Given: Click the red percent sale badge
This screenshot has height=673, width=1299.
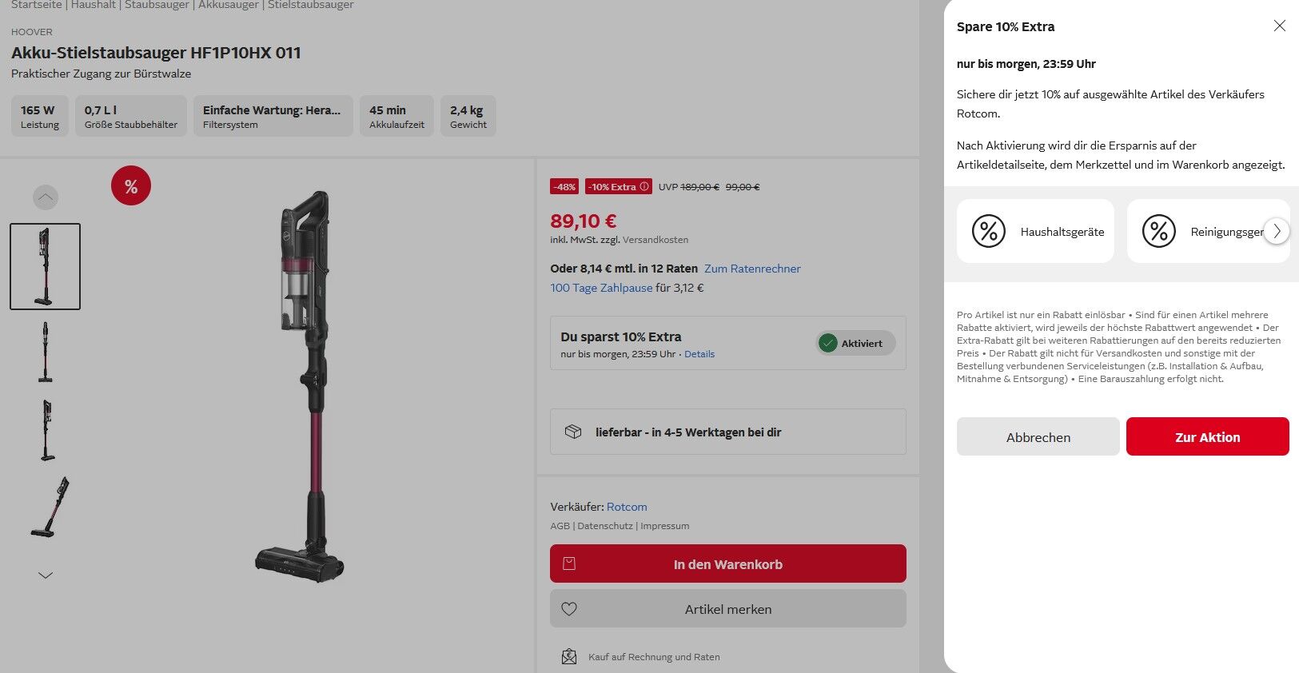Looking at the screenshot, I should pyautogui.click(x=131, y=186).
